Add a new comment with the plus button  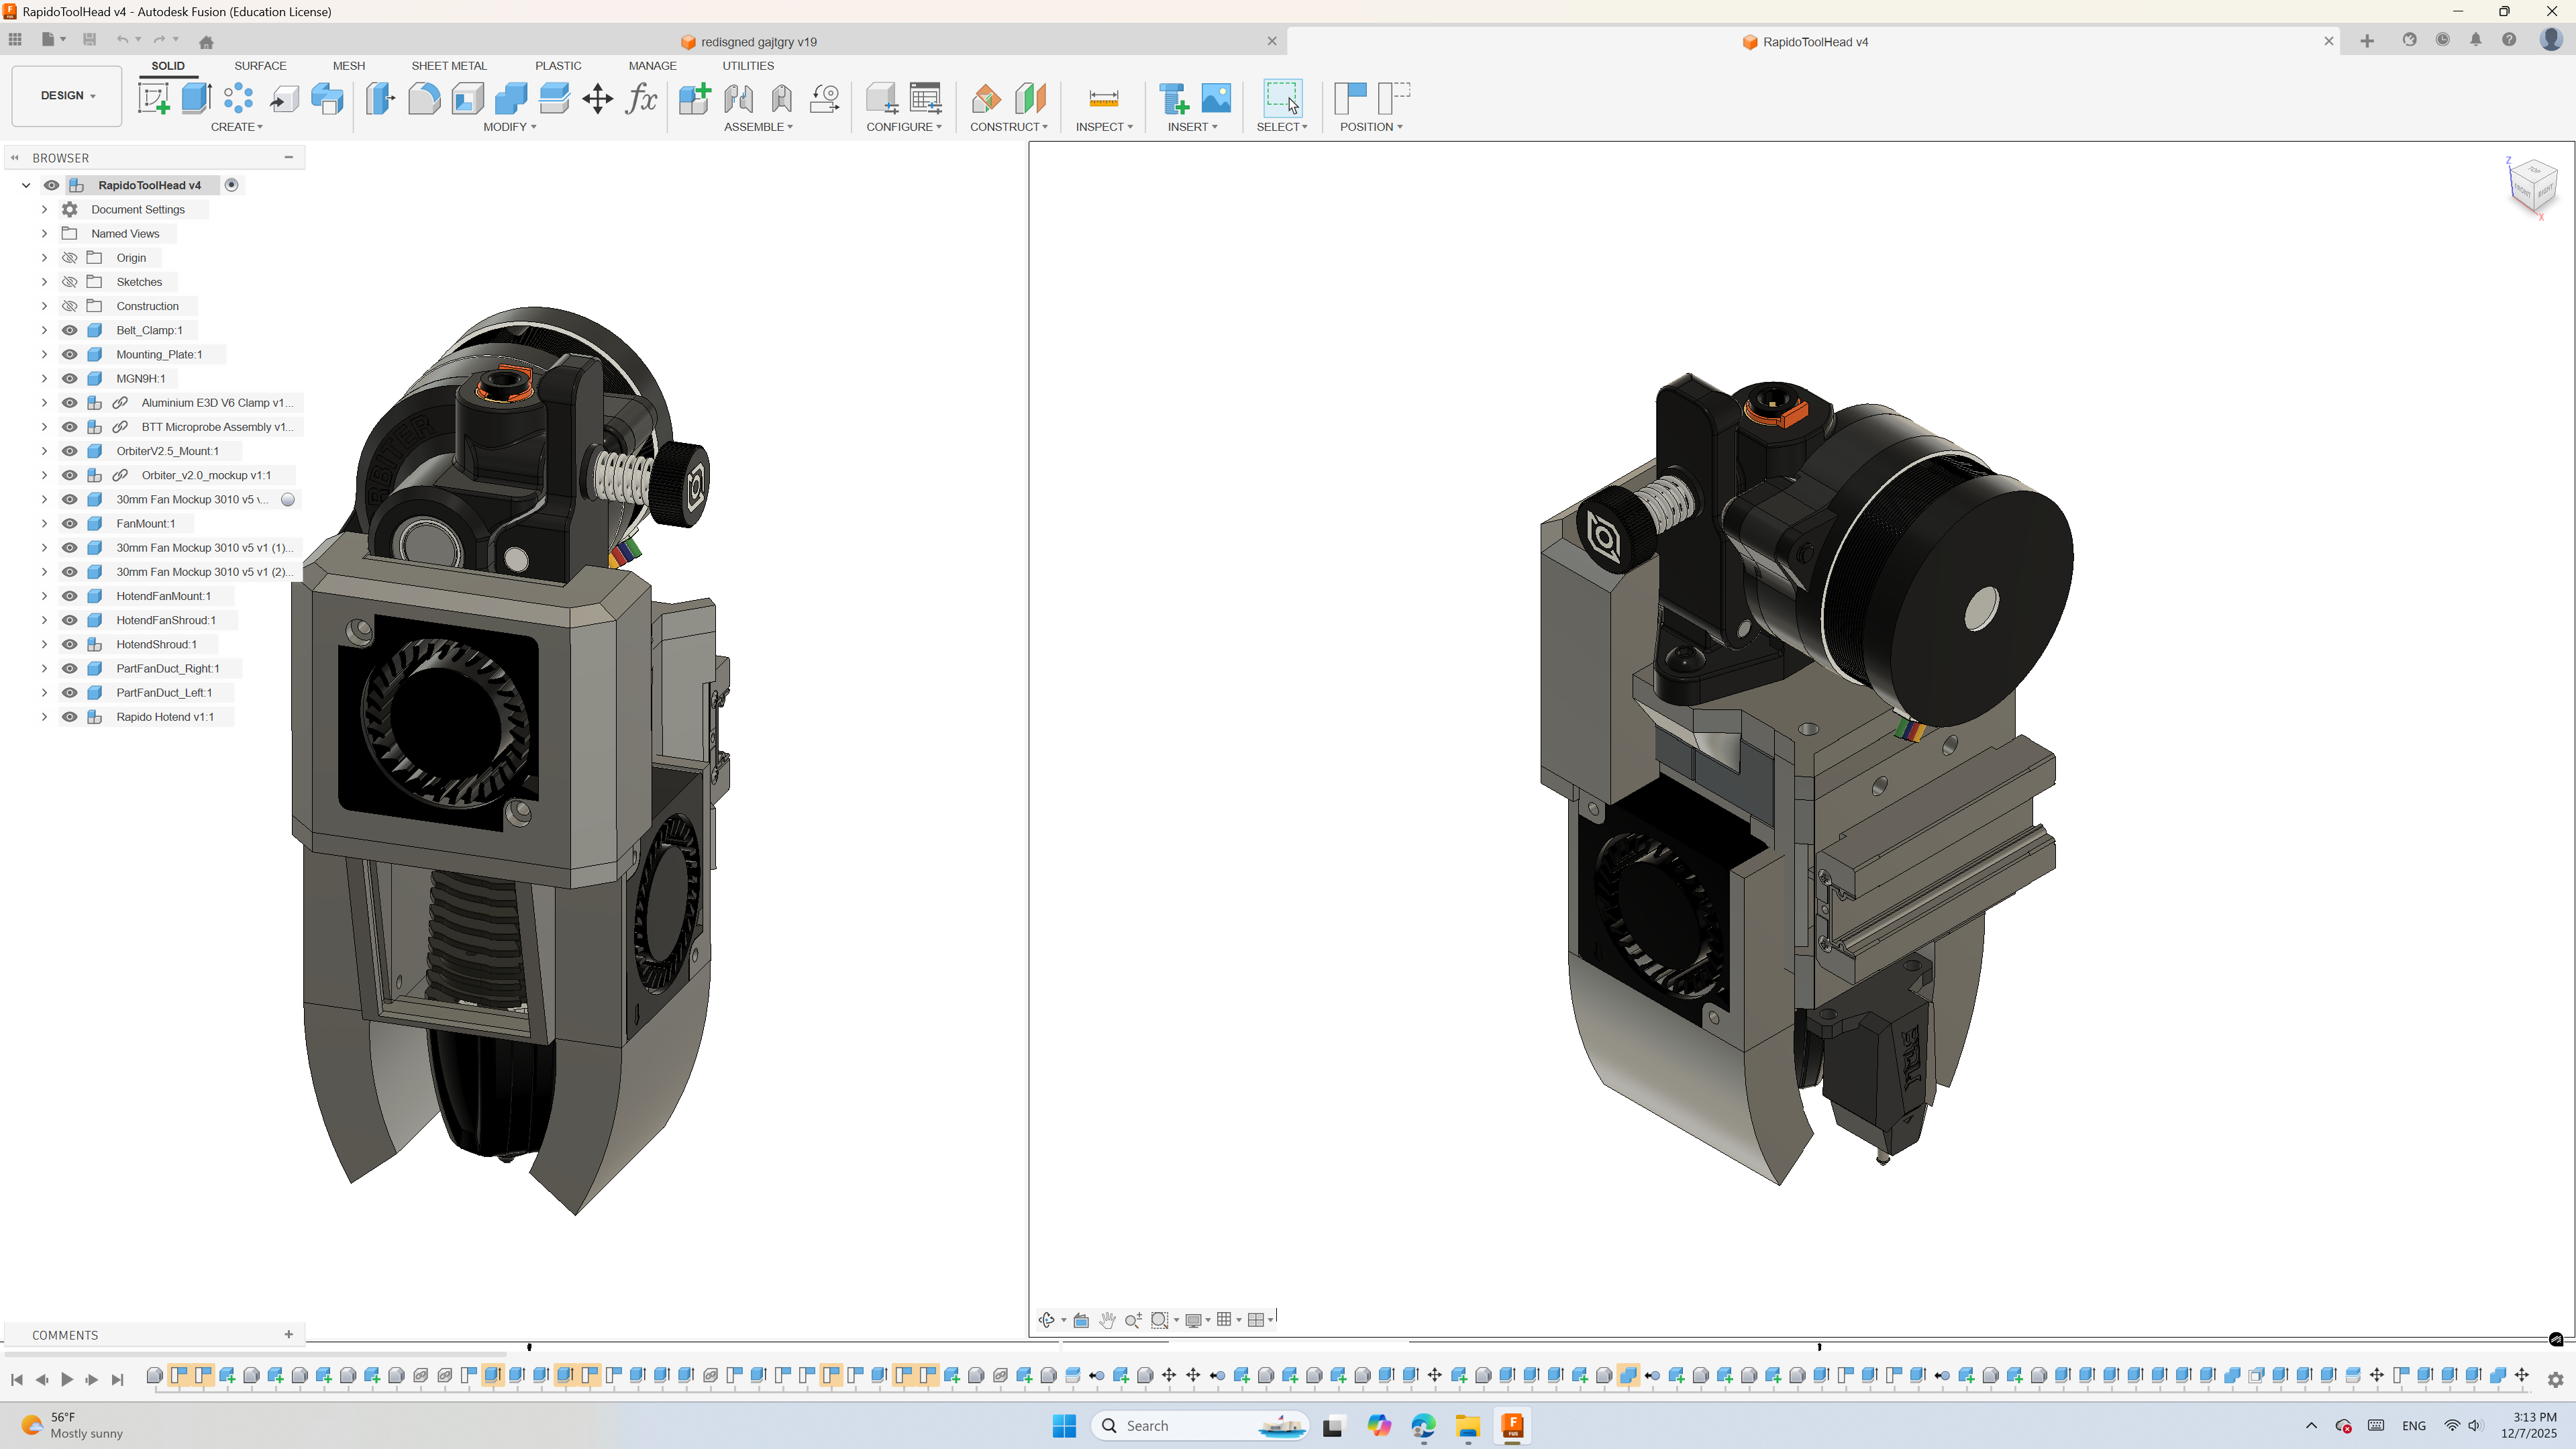(289, 1334)
